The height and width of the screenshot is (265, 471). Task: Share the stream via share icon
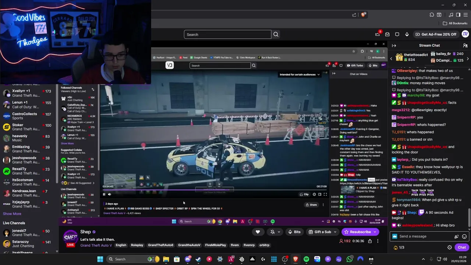coord(370,241)
